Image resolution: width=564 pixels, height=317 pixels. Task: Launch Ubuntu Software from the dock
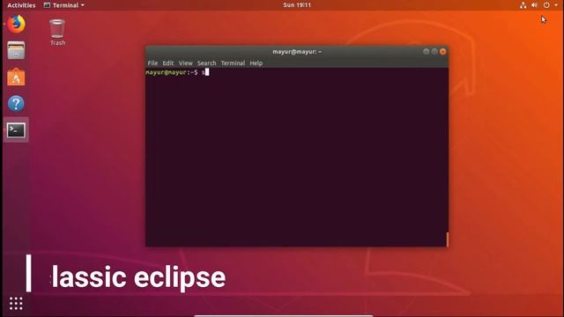tap(16, 77)
